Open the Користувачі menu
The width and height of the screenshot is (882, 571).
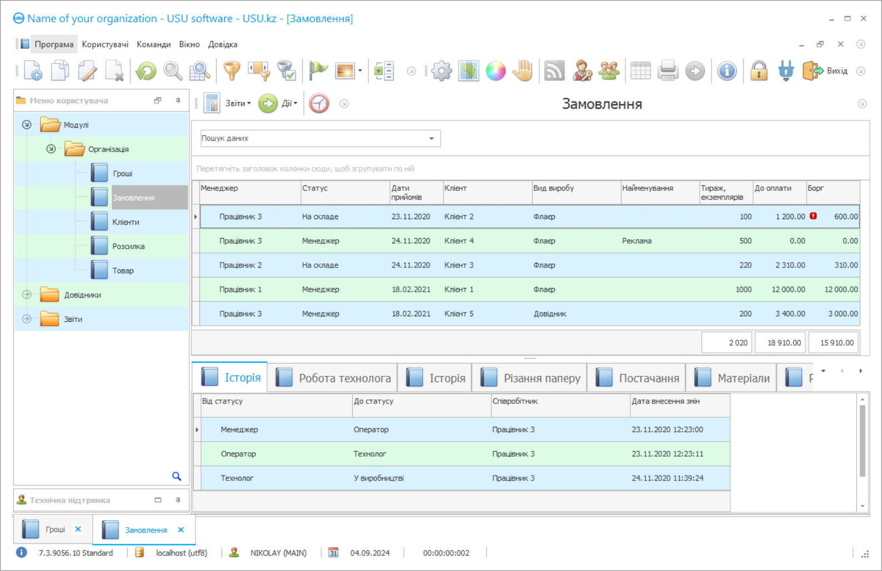[105, 44]
